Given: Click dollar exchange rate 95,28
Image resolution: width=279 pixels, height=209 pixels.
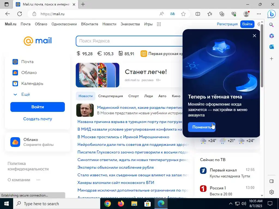Looking at the screenshot, I should click(84, 54).
